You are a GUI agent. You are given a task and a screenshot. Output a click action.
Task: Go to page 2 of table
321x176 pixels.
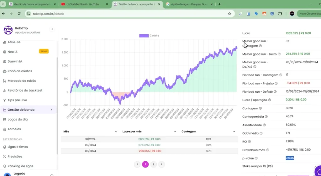point(153,164)
